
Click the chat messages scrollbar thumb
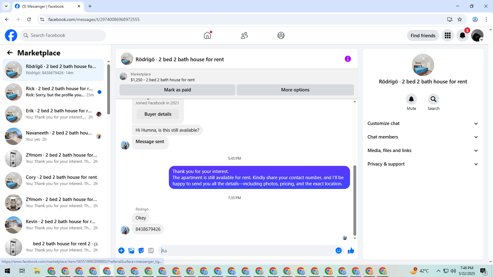coord(355,200)
